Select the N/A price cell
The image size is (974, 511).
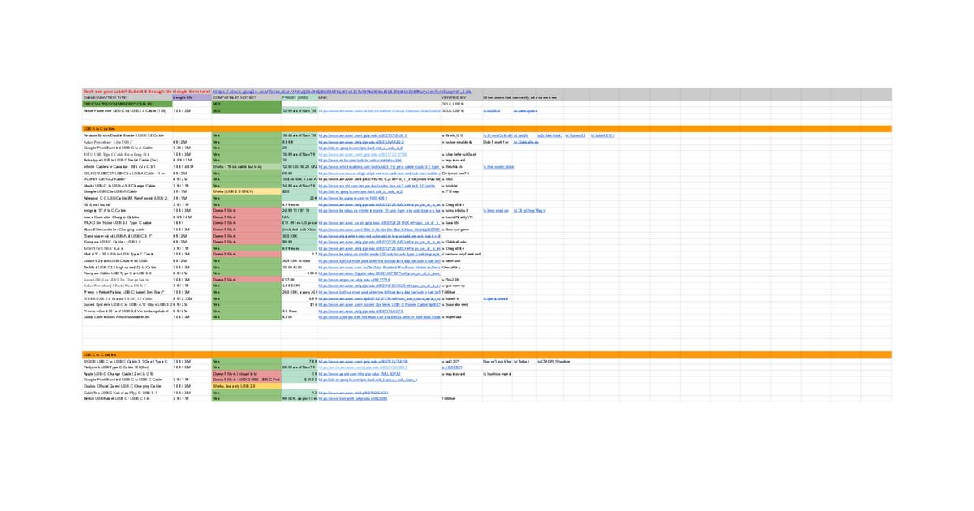click(300, 217)
